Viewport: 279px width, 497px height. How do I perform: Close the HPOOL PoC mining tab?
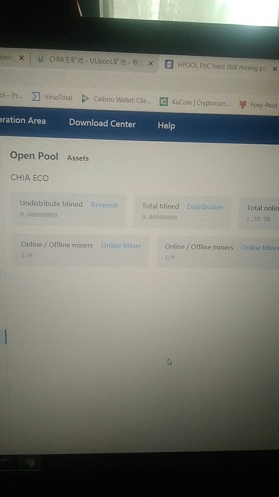pyautogui.click(x=275, y=69)
